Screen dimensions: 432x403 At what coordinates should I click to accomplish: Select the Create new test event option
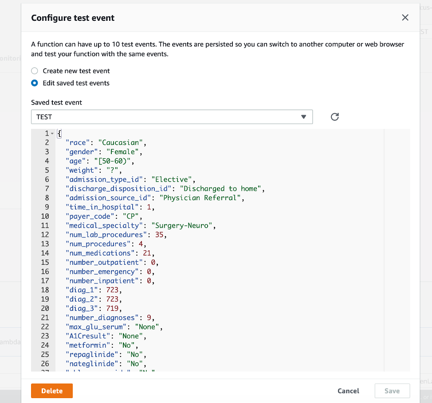point(35,71)
